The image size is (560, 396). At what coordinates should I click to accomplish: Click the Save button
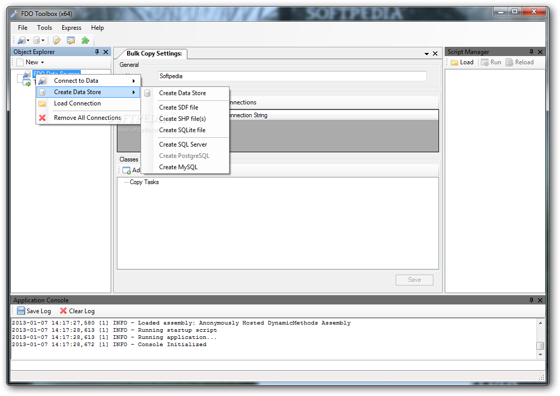click(414, 280)
